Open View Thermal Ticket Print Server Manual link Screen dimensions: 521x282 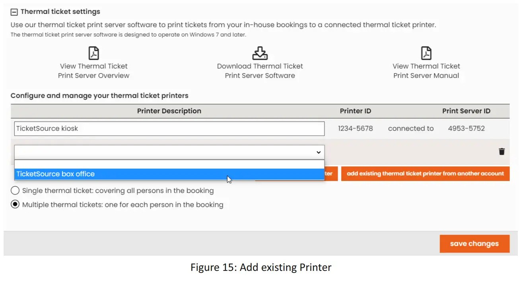tap(426, 71)
